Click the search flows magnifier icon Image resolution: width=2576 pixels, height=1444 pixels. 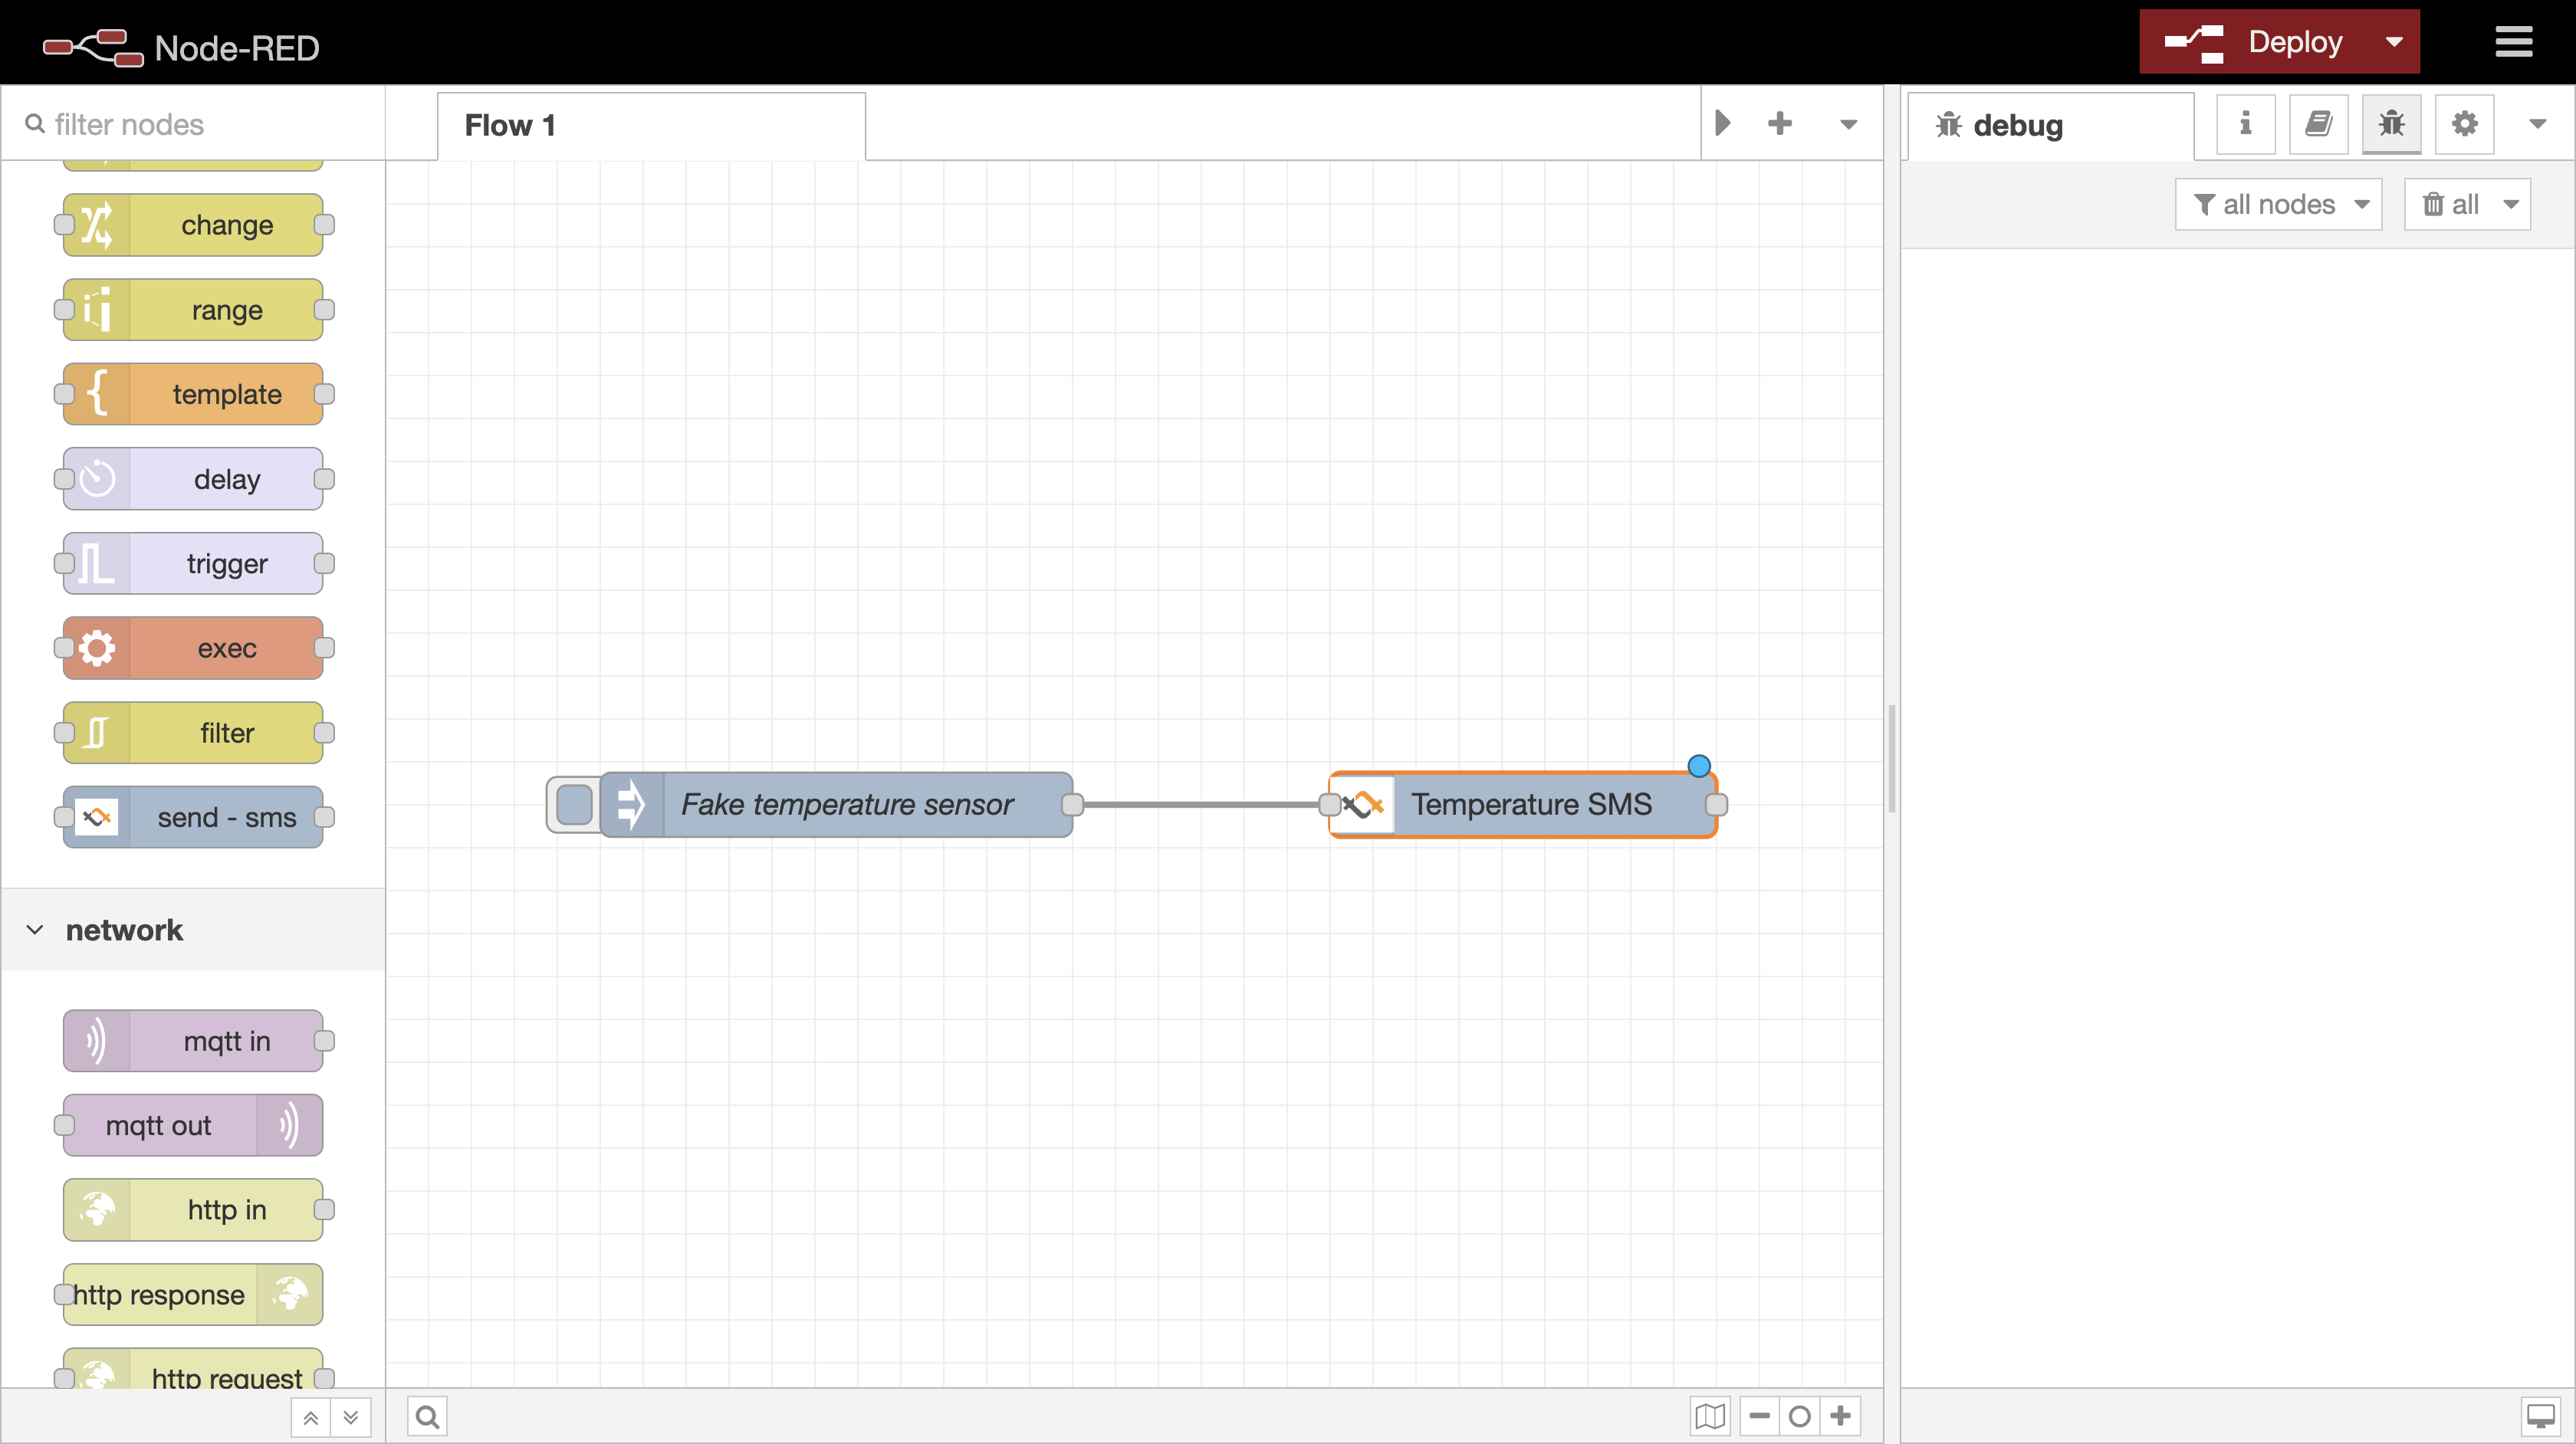pyautogui.click(x=427, y=1416)
